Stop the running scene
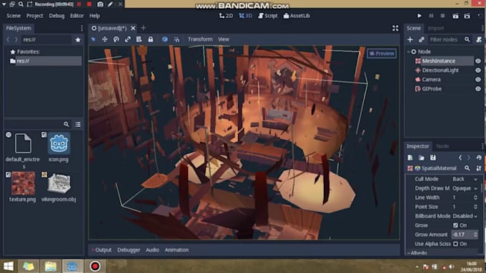 (442, 16)
